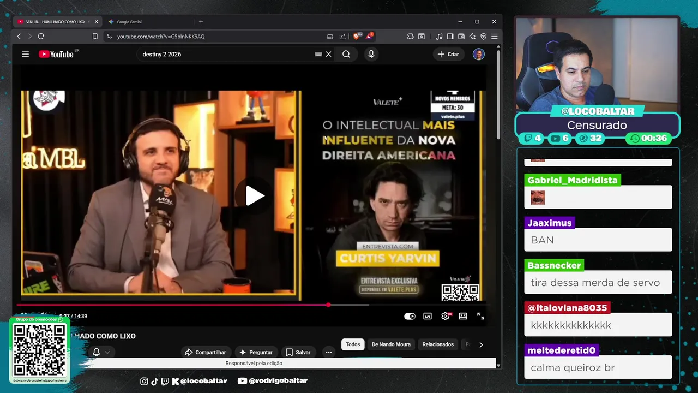Click the 00:36 timer in overlay

tap(647, 138)
